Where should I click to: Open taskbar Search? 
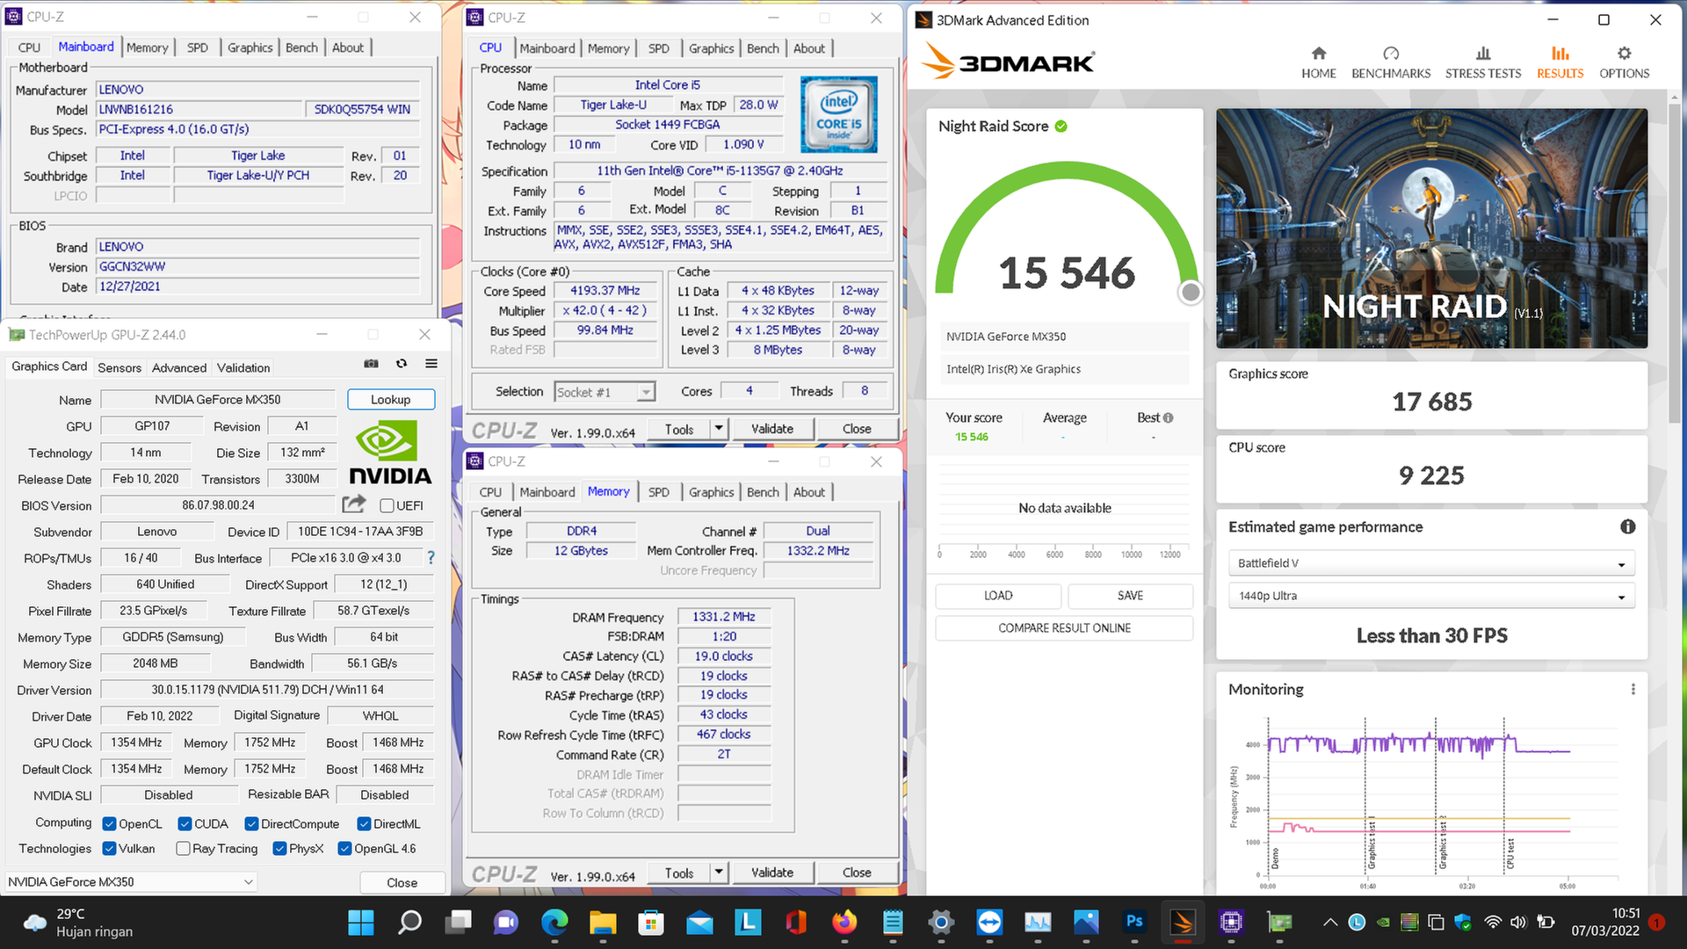tap(409, 922)
